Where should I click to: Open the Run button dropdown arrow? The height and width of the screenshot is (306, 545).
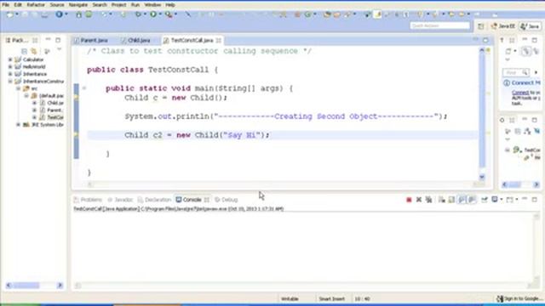pos(160,14)
